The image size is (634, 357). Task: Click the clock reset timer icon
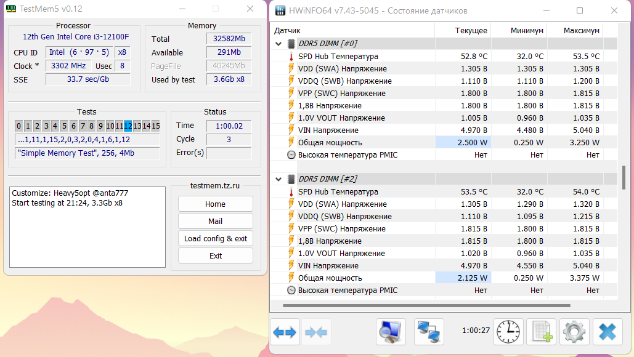pos(508,332)
